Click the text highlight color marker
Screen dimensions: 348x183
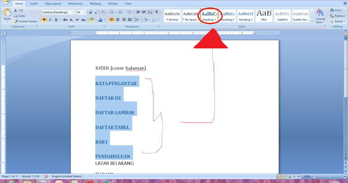tap(92, 20)
